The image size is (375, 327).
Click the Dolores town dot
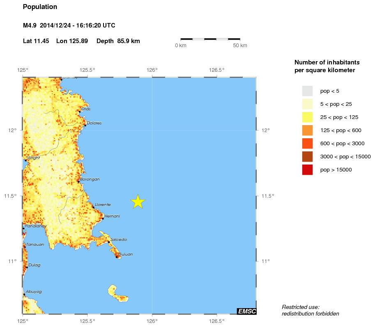click(x=85, y=125)
